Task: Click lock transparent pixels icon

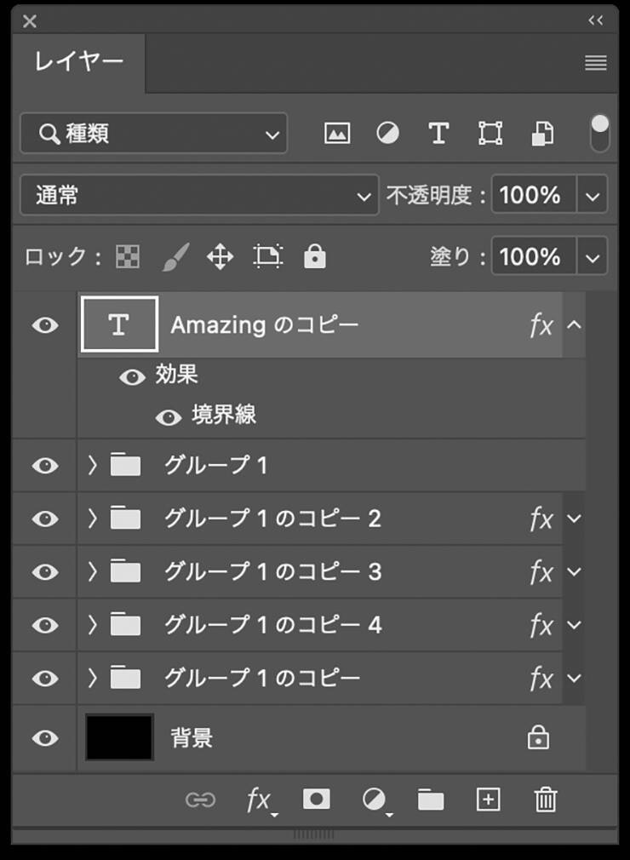Action: point(128,256)
